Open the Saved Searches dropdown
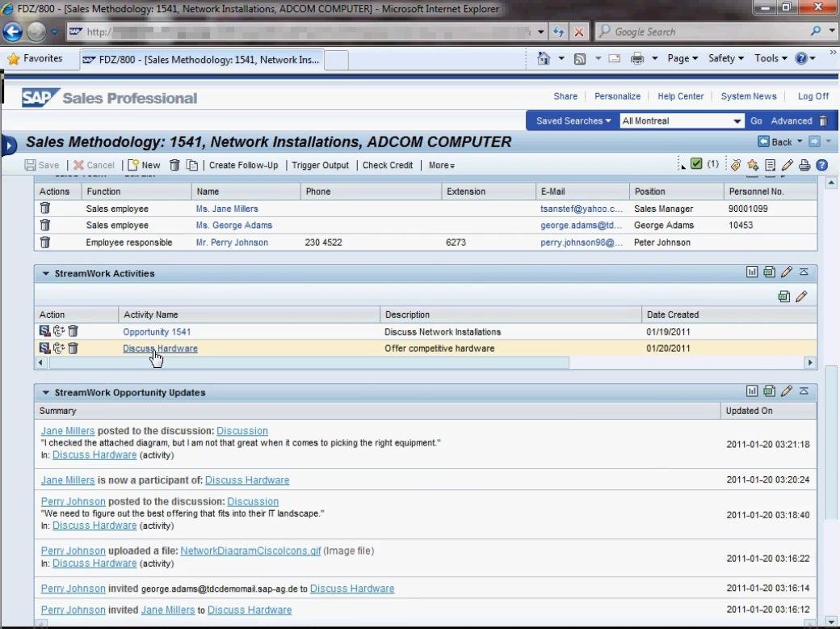This screenshot has width=840, height=629. click(x=573, y=120)
